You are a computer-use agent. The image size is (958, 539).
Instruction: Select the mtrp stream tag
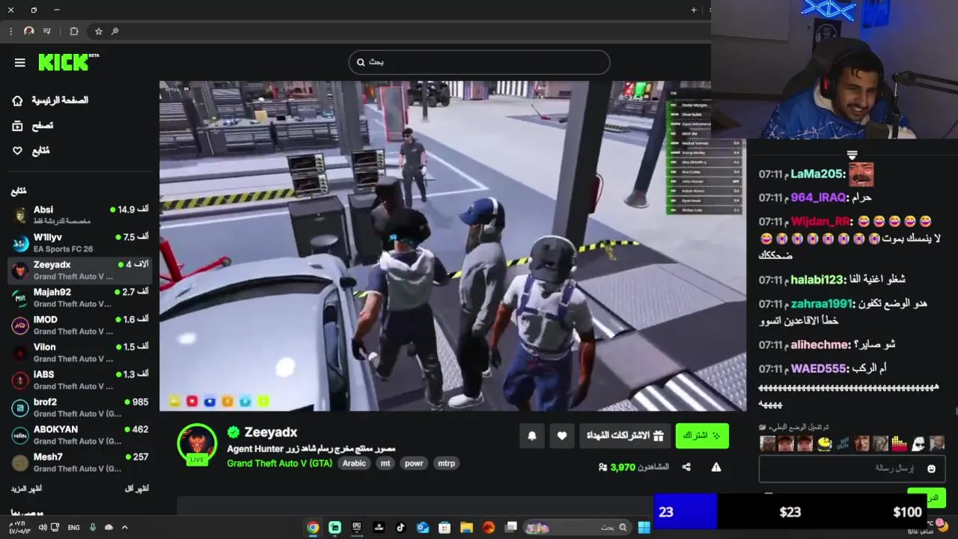446,463
